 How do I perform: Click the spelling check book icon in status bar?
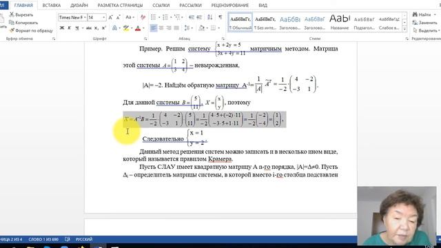click(68, 239)
